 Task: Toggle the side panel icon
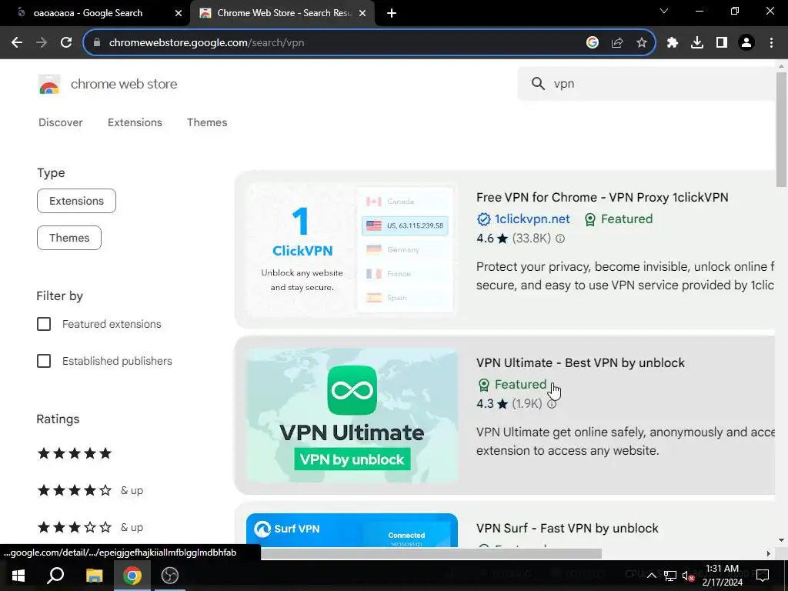tap(722, 43)
